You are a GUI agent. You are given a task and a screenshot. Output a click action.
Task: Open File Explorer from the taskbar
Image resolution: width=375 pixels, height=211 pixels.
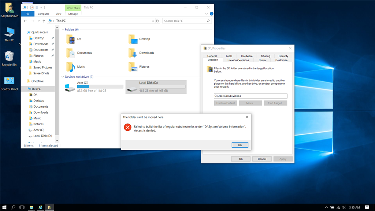pyautogui.click(x=31, y=207)
